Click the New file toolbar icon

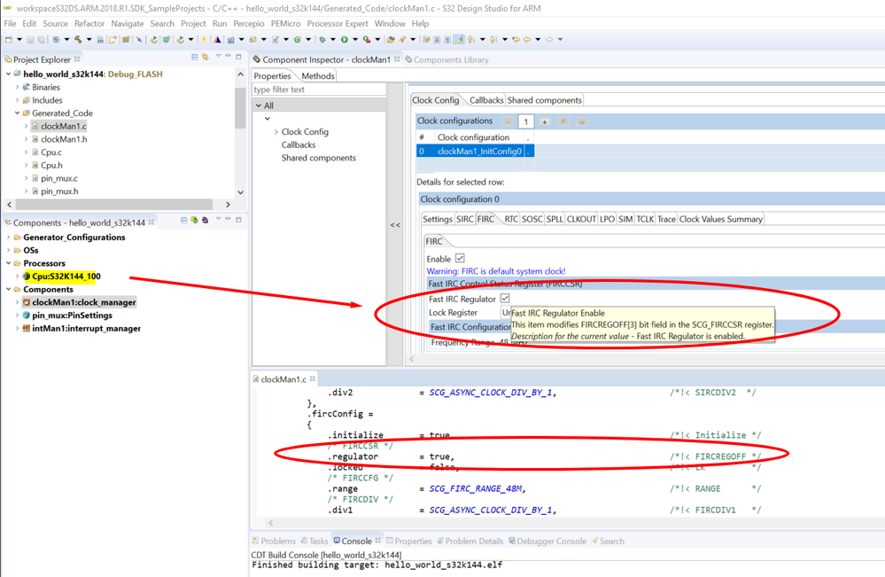point(9,40)
